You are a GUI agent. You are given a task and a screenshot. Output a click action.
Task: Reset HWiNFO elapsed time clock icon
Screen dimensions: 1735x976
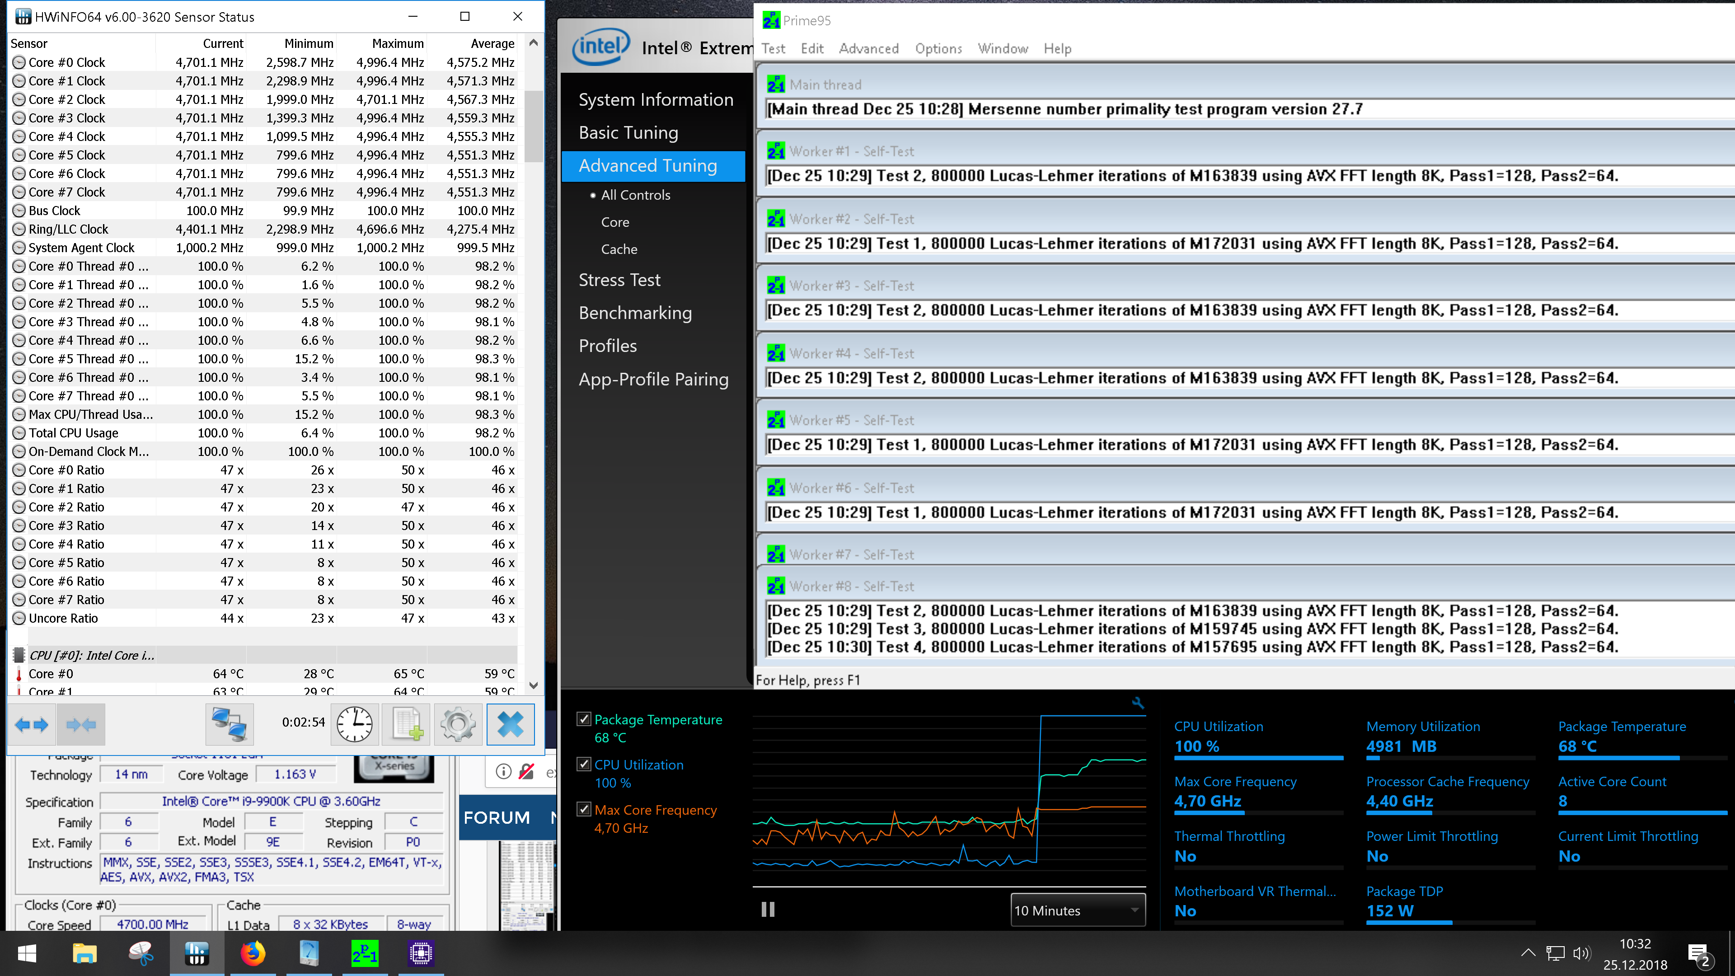coord(355,725)
